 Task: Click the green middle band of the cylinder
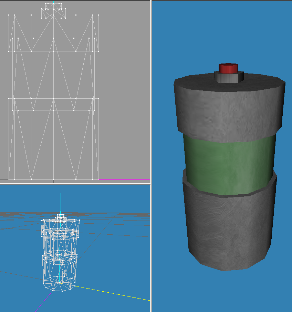(x=230, y=165)
